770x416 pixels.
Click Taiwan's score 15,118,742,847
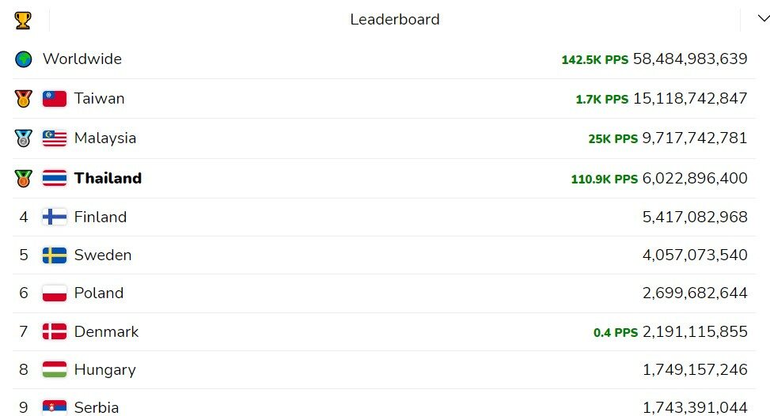[690, 99]
